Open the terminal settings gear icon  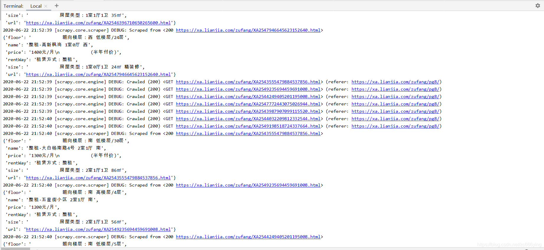click(538, 6)
